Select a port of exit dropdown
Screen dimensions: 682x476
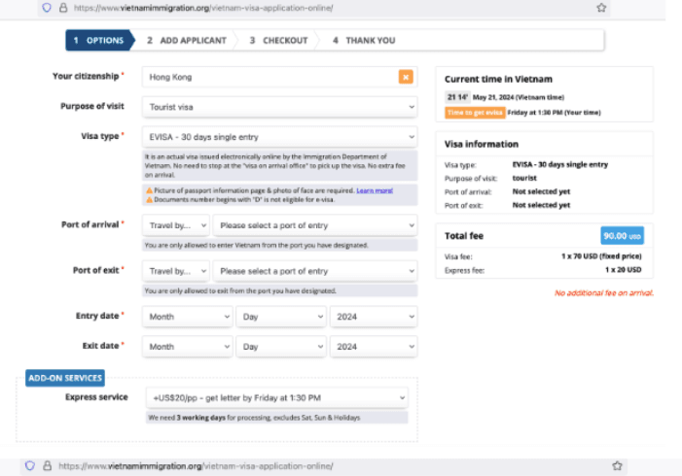[x=314, y=271]
